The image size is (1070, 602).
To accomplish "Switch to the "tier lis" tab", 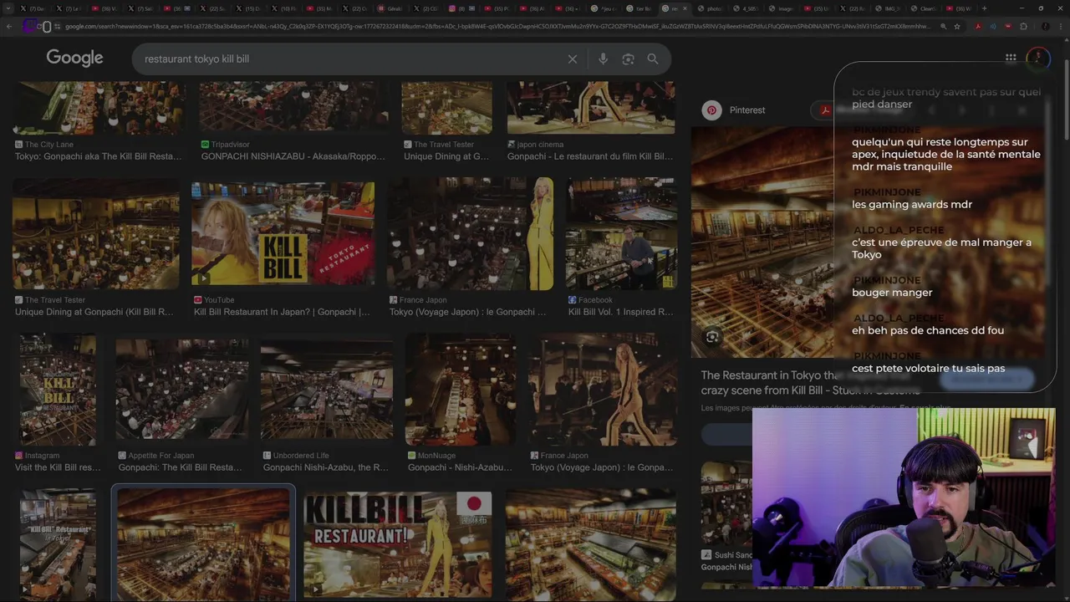I will tap(639, 8).
